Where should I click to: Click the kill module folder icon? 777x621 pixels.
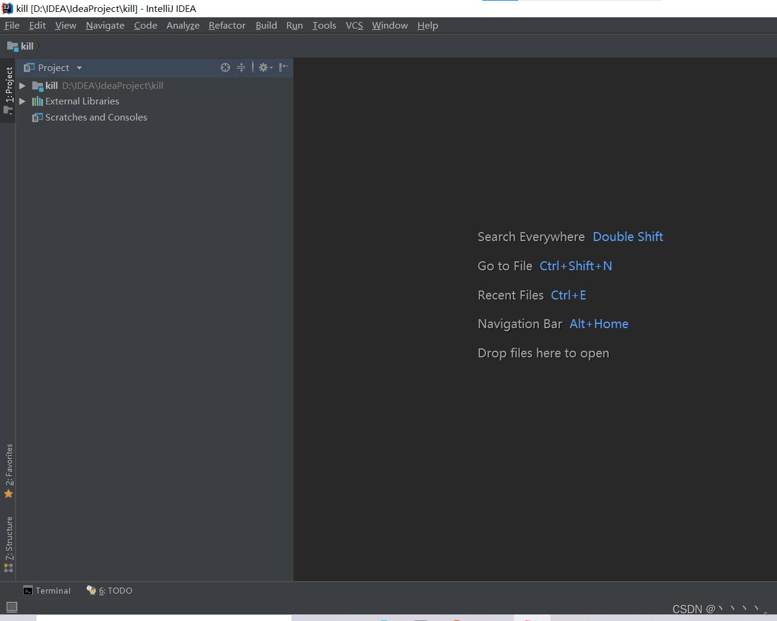tap(38, 86)
